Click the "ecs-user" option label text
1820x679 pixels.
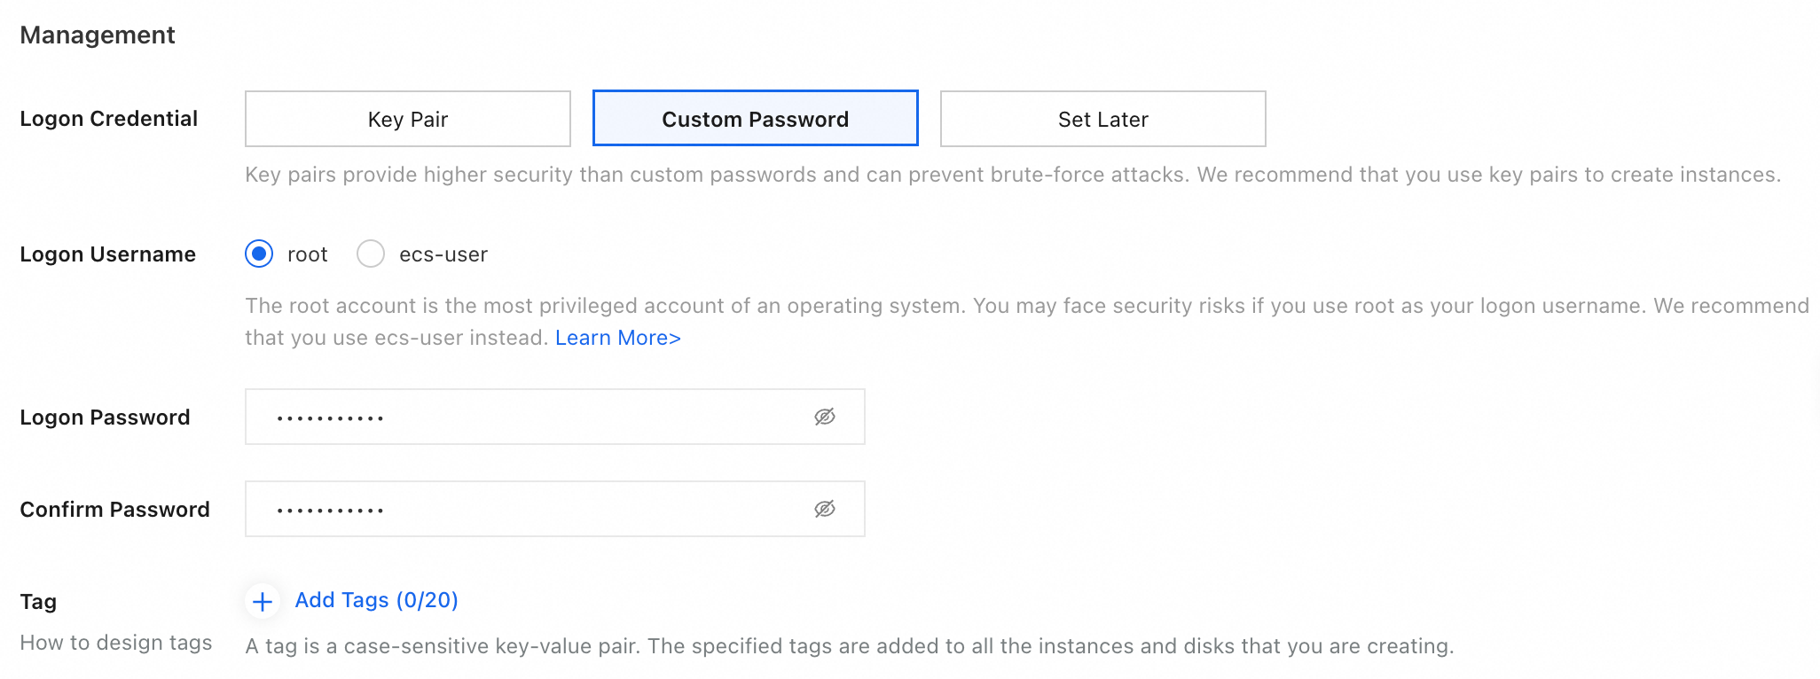point(443,254)
